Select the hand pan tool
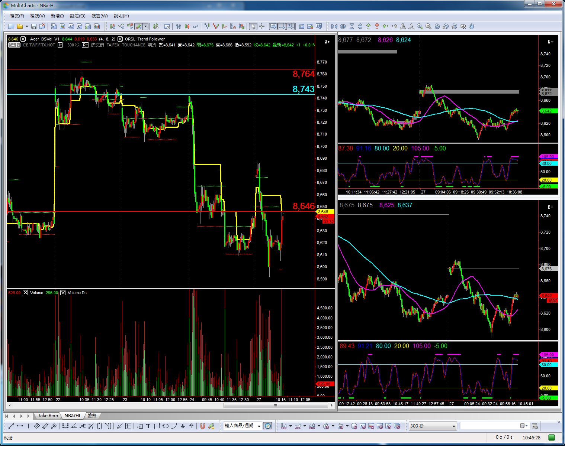 tap(471, 26)
